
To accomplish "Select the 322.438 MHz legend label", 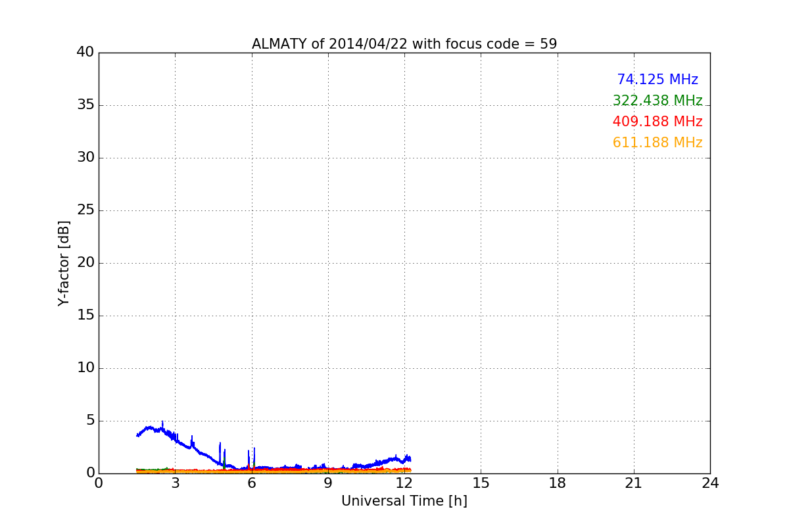I will 657,101.
